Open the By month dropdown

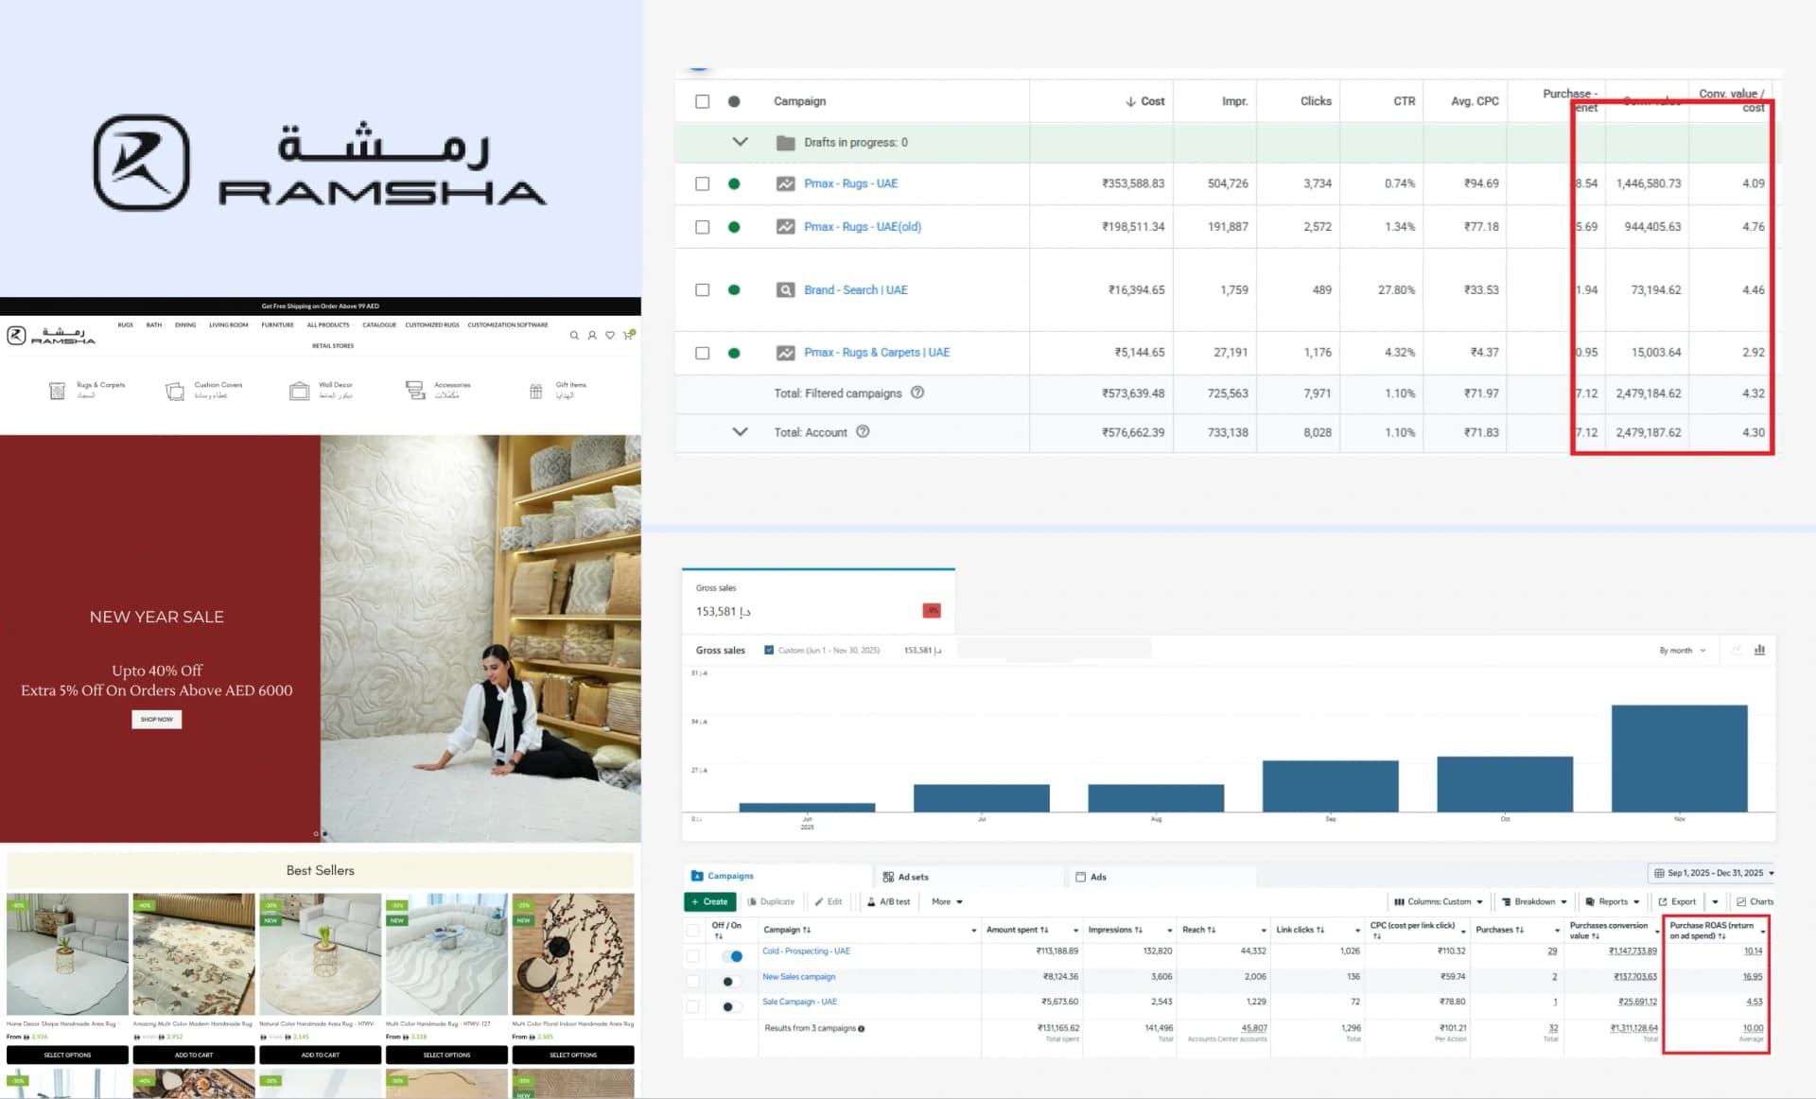(1683, 651)
